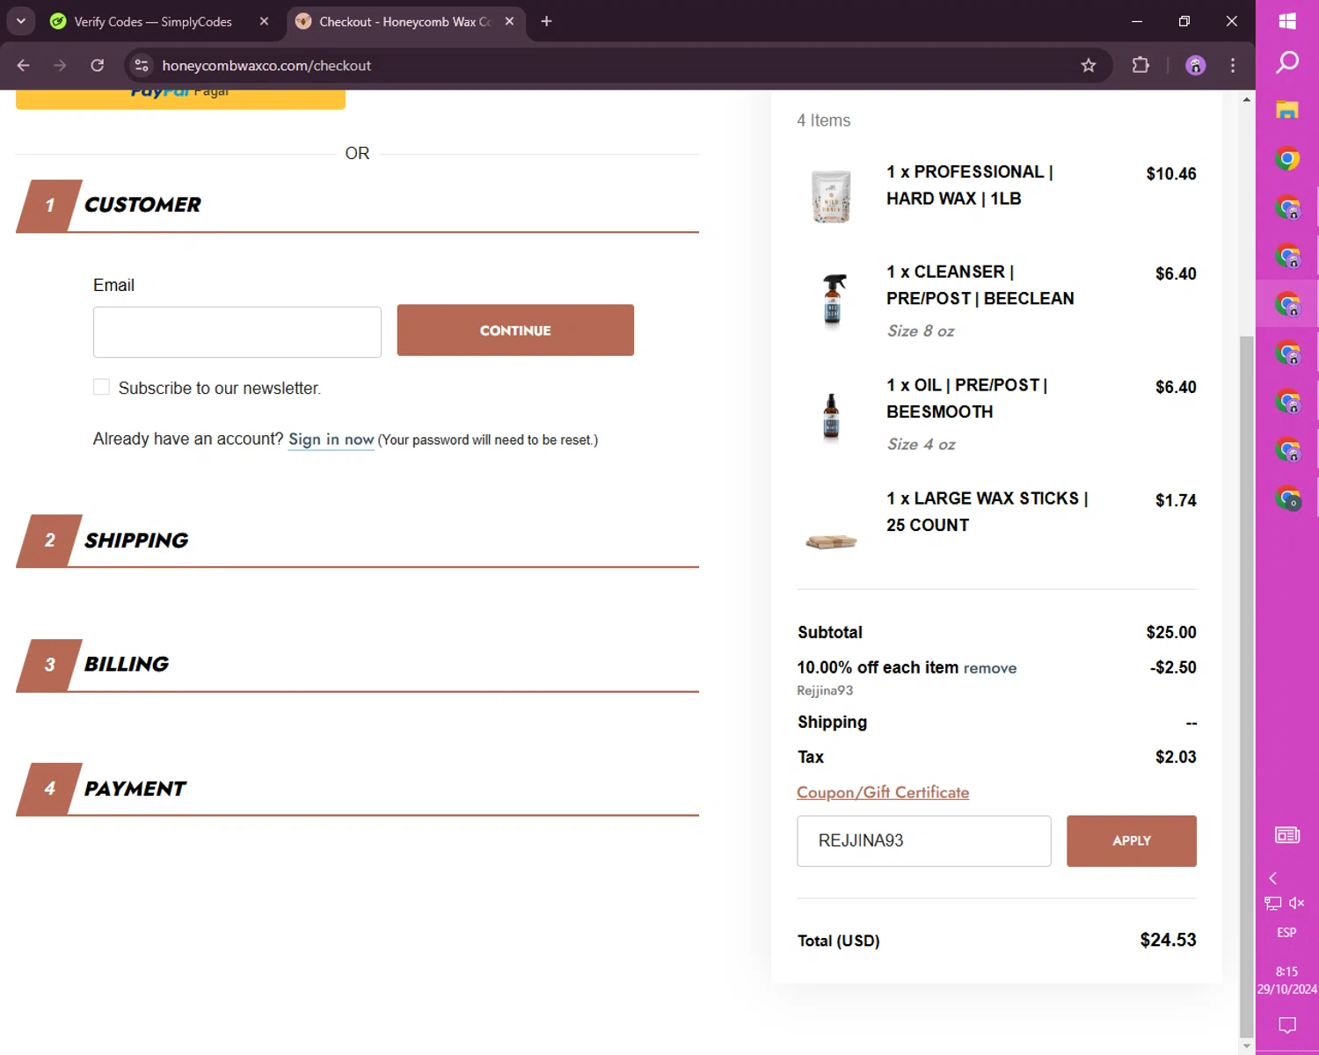Remove the 10% off coupon
This screenshot has height=1055, width=1319.
(x=990, y=668)
